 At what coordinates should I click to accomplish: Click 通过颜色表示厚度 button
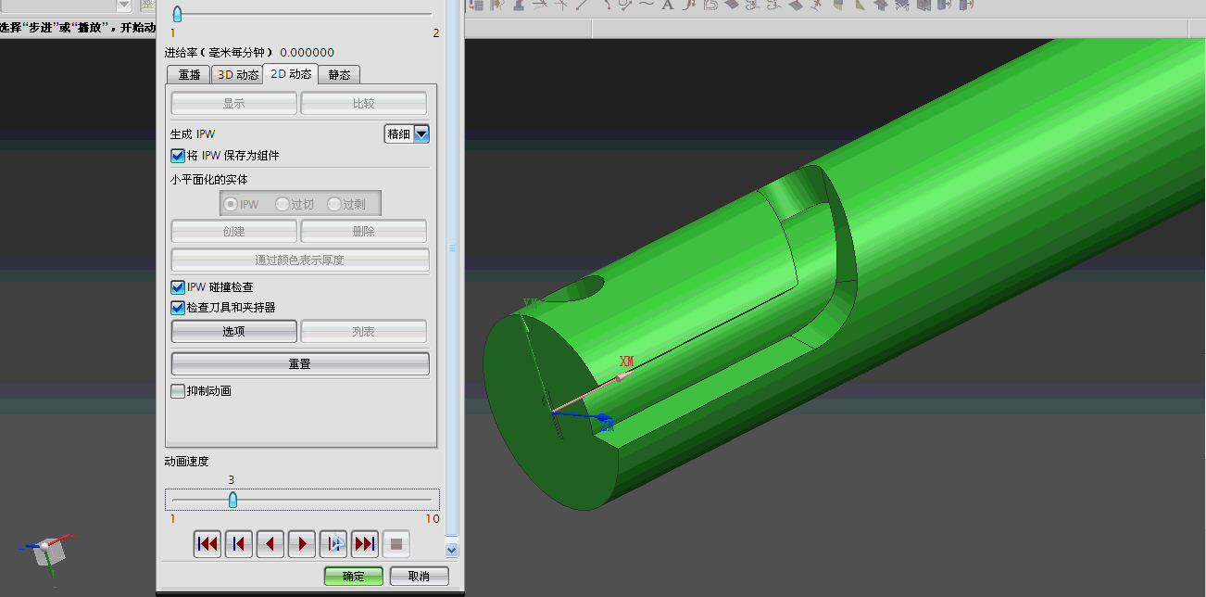pos(300,260)
